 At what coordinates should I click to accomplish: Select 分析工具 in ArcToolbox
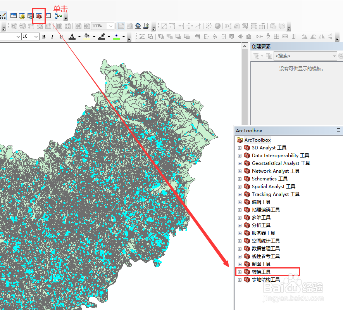pyautogui.click(x=261, y=225)
